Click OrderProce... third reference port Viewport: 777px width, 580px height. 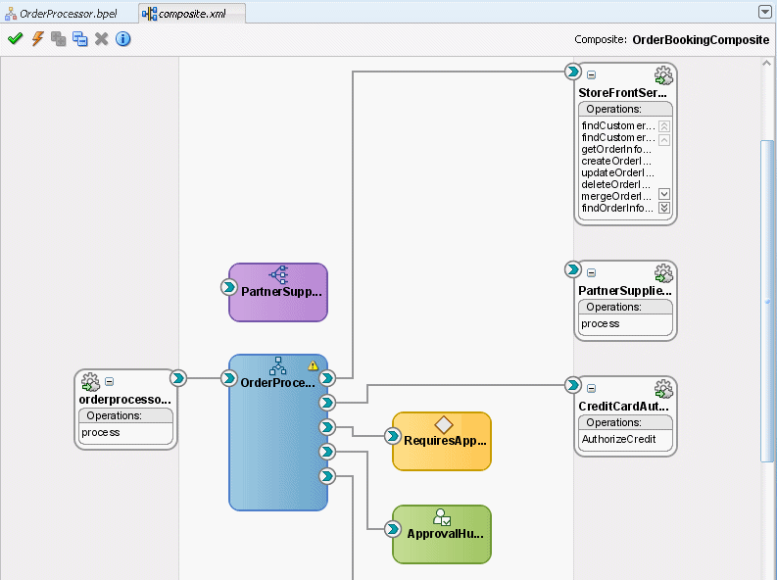pos(326,427)
